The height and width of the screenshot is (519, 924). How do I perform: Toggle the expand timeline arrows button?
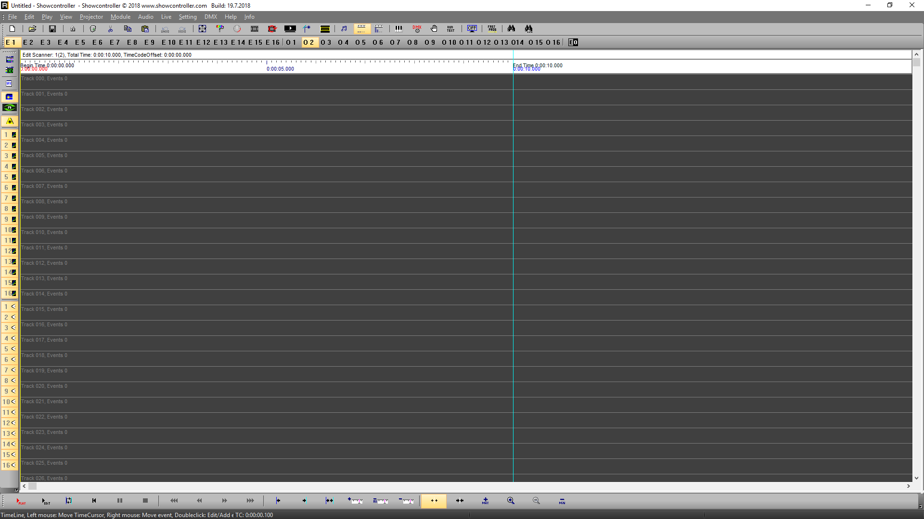[434, 501]
